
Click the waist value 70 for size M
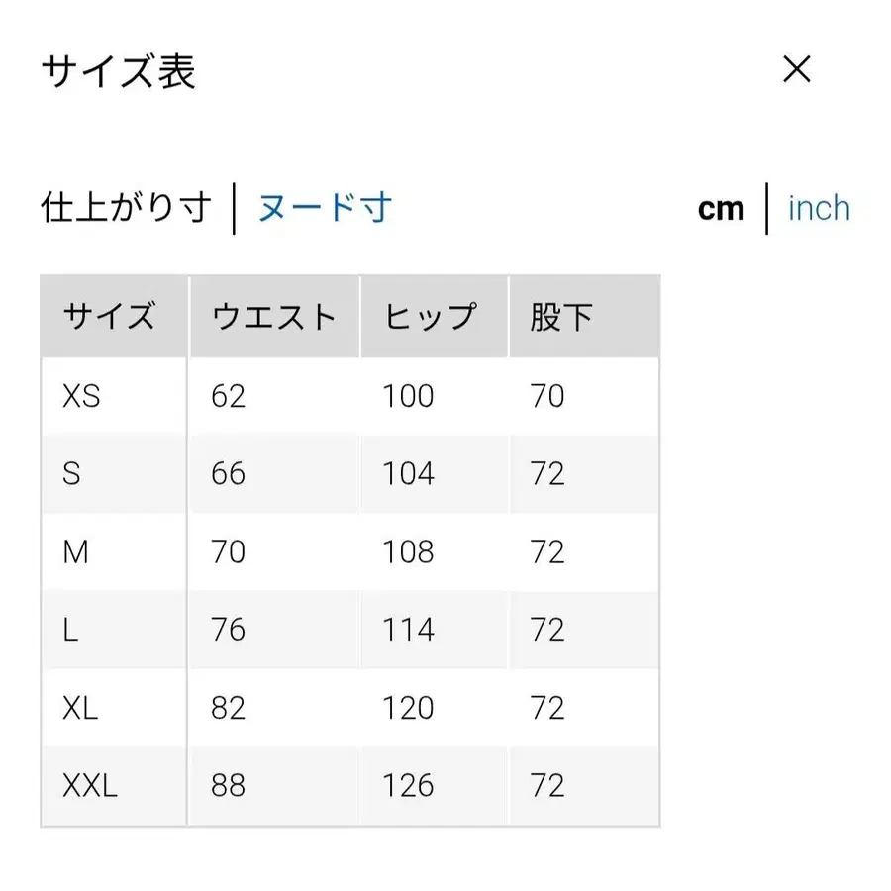pyautogui.click(x=228, y=551)
